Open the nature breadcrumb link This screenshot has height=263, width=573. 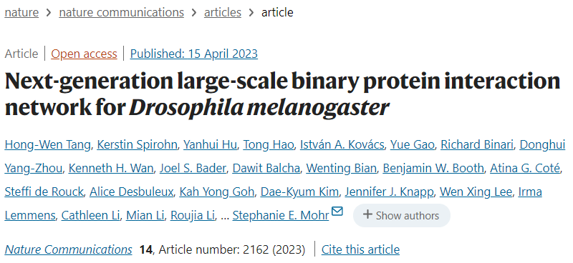point(21,12)
